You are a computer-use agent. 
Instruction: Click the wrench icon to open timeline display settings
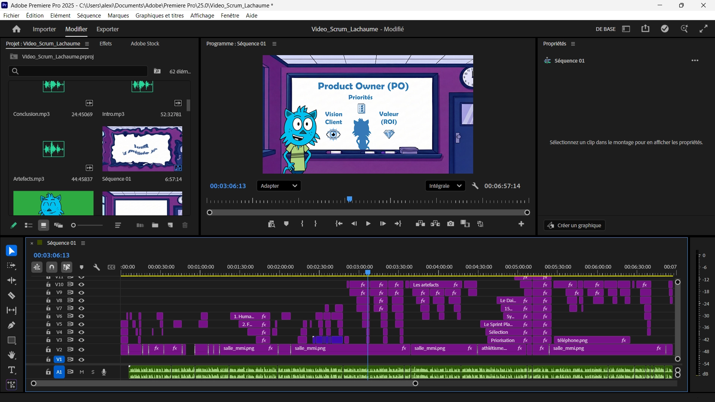pyautogui.click(x=97, y=267)
